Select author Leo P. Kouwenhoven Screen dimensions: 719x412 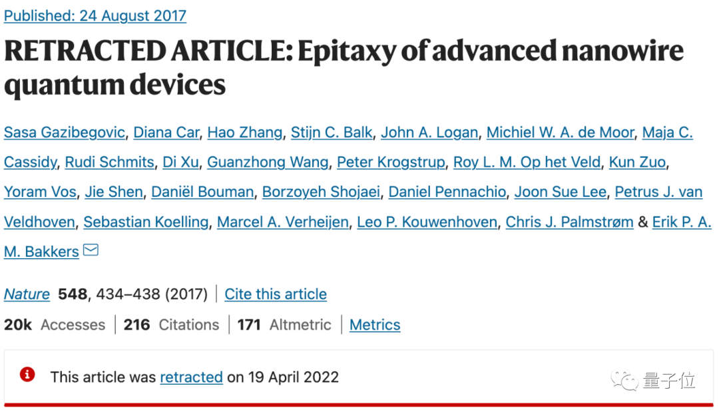(427, 222)
